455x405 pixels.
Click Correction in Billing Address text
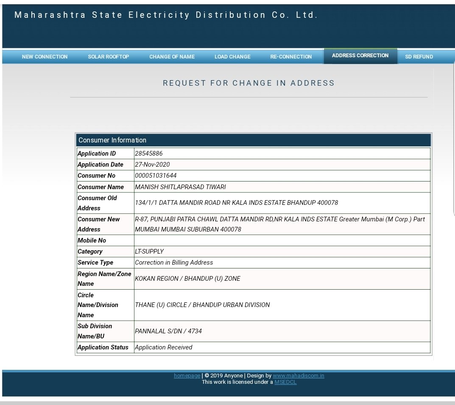[174, 263]
